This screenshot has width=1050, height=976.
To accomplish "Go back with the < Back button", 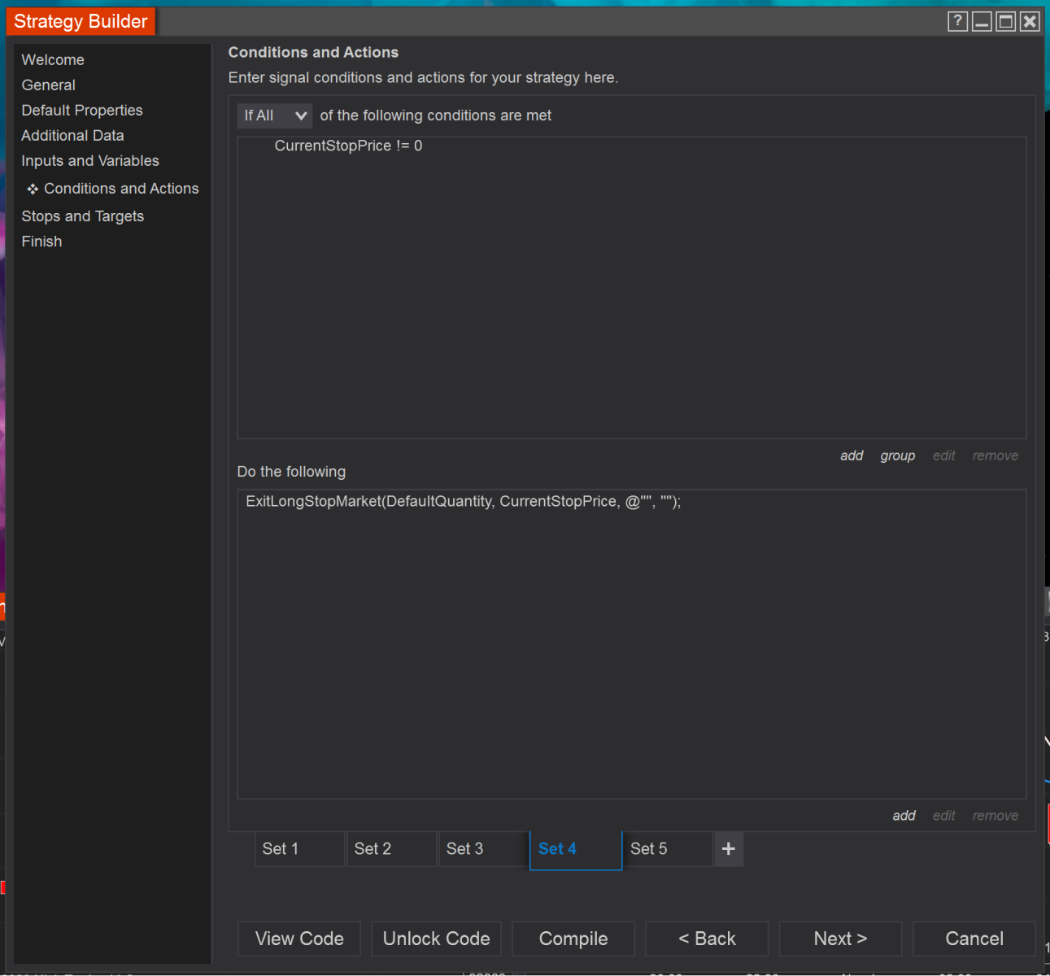I will (x=707, y=939).
